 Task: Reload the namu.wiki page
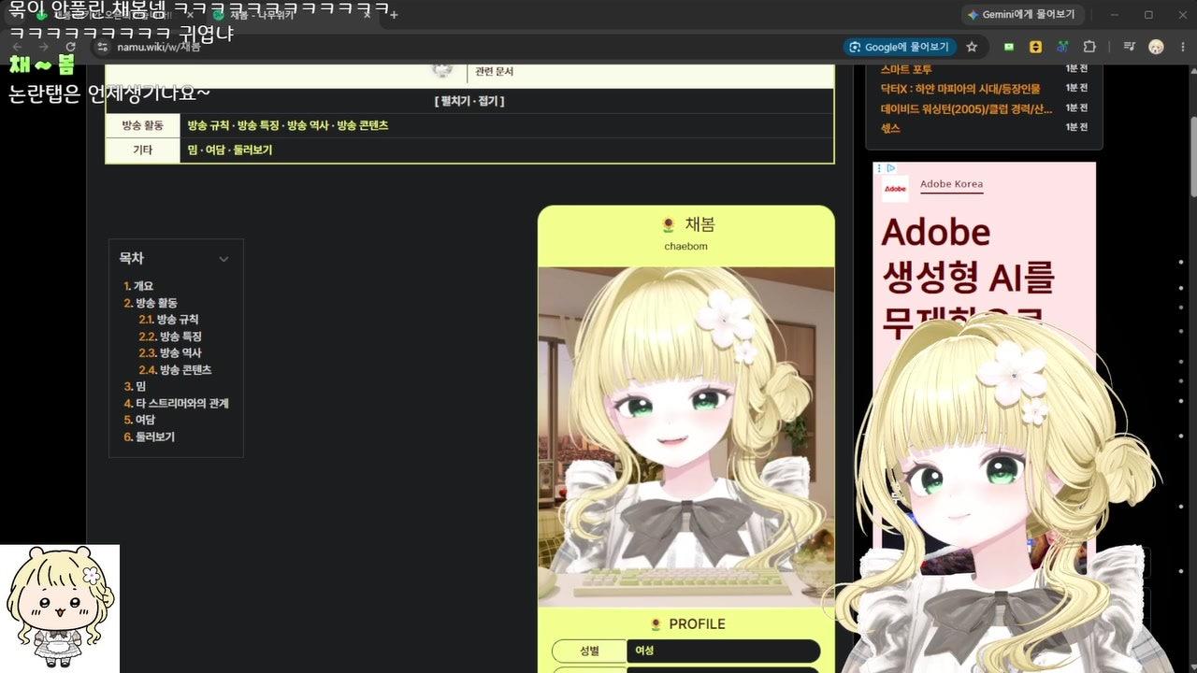click(71, 47)
